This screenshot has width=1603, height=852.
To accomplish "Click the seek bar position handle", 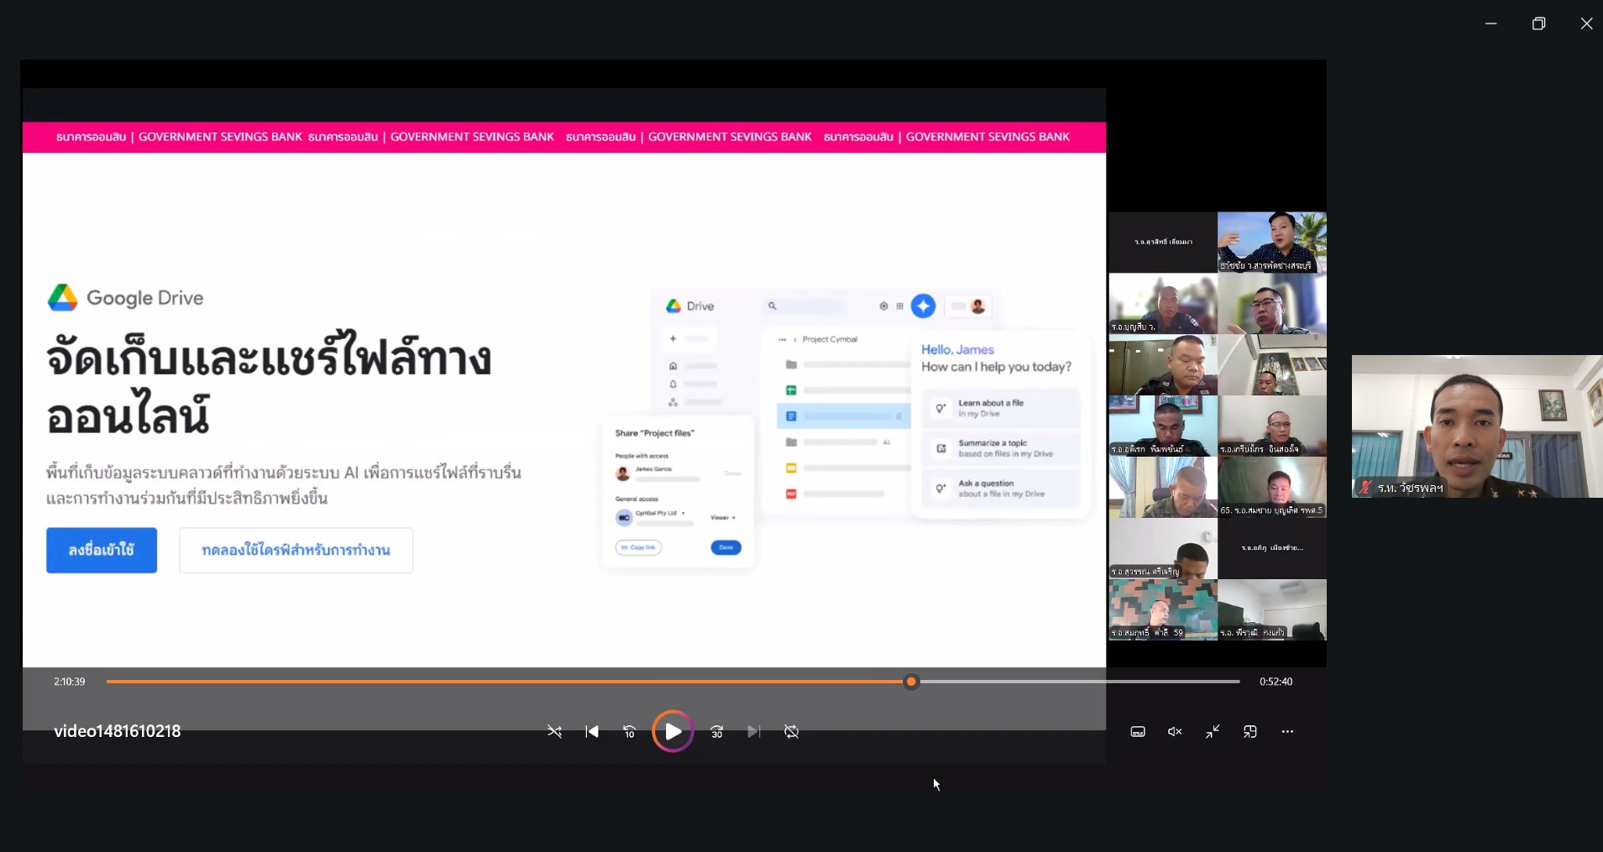I will click(911, 682).
